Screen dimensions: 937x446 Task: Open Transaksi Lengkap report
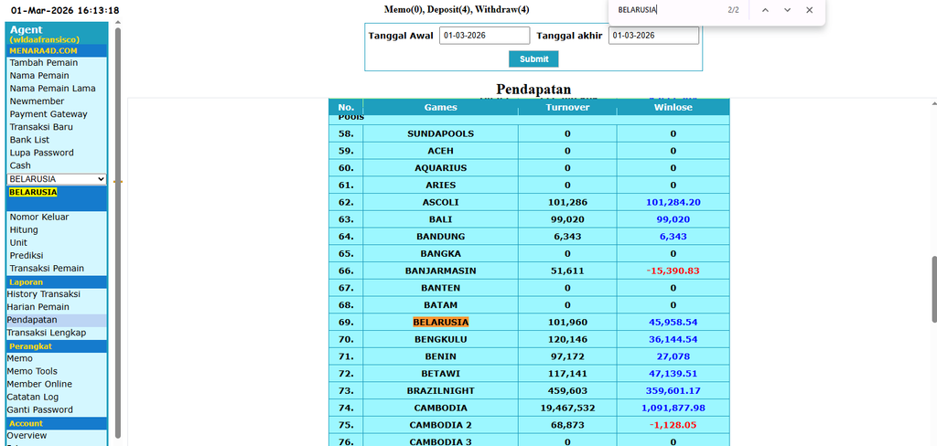pos(47,333)
